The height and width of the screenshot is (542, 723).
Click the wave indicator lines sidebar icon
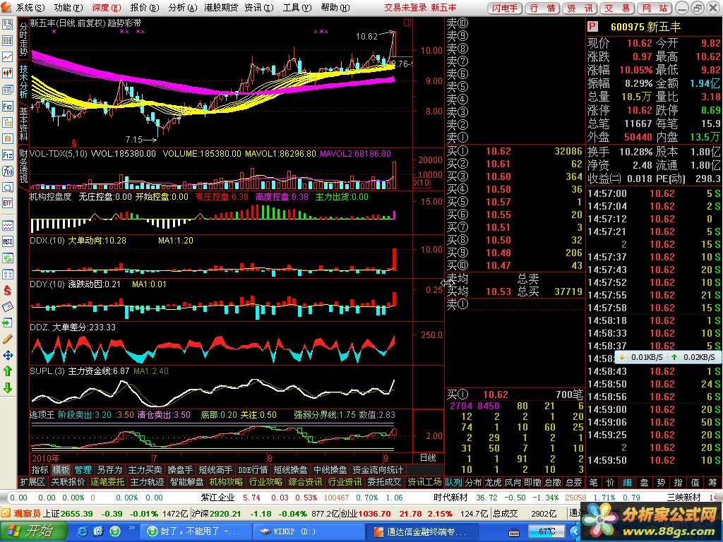pyautogui.click(x=7, y=226)
